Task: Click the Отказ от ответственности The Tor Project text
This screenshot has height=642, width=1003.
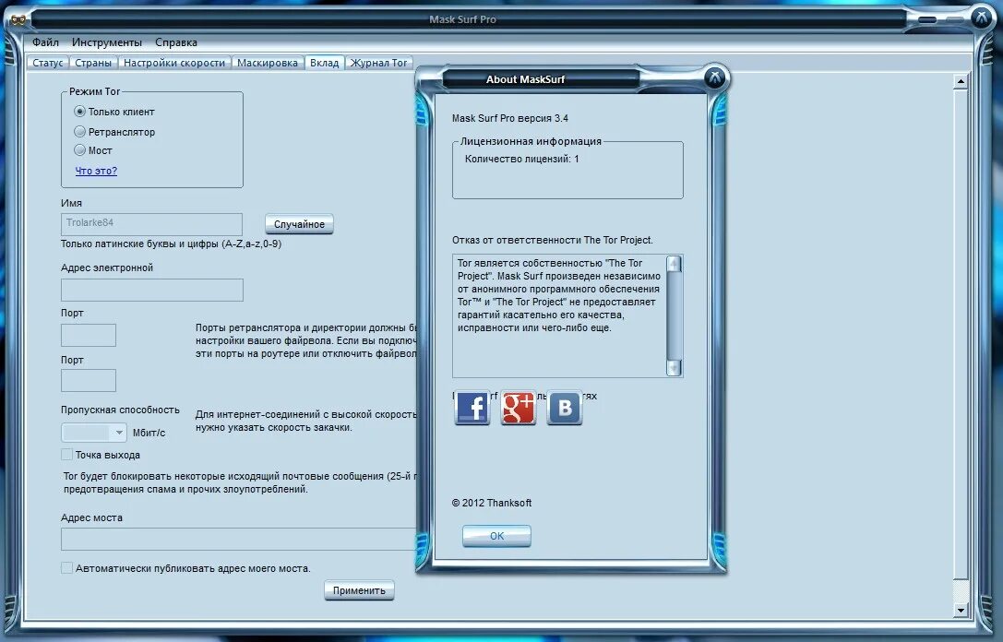Action: tap(552, 240)
